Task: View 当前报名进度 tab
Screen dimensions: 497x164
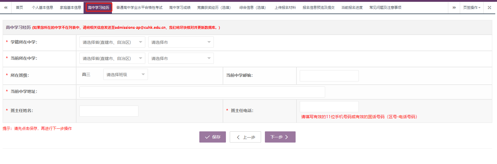Action: [352, 8]
